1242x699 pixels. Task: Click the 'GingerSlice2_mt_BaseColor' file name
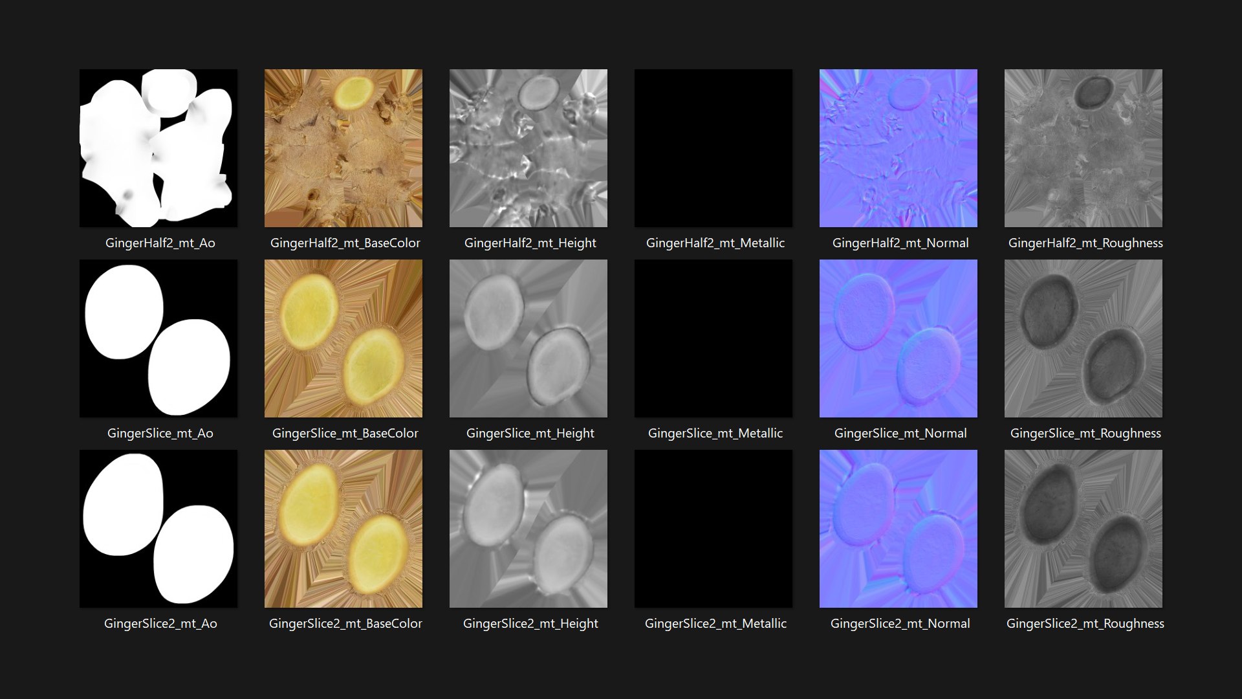[345, 624]
